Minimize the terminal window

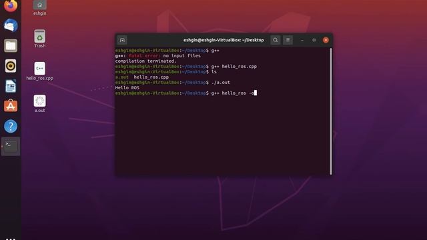302,40
